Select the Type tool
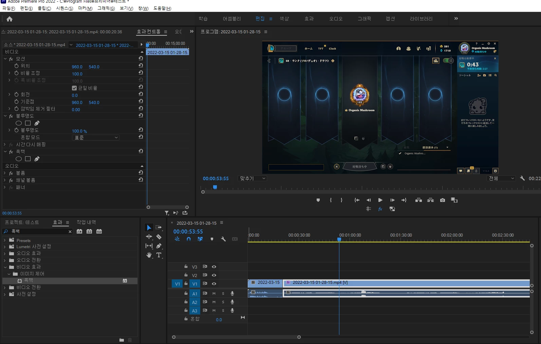 158,255
